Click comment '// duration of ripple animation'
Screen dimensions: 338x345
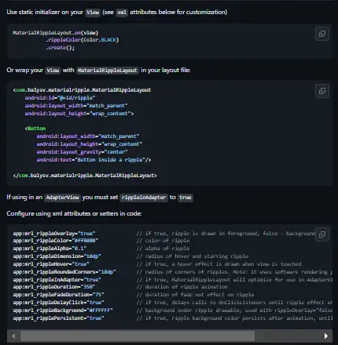point(182,287)
